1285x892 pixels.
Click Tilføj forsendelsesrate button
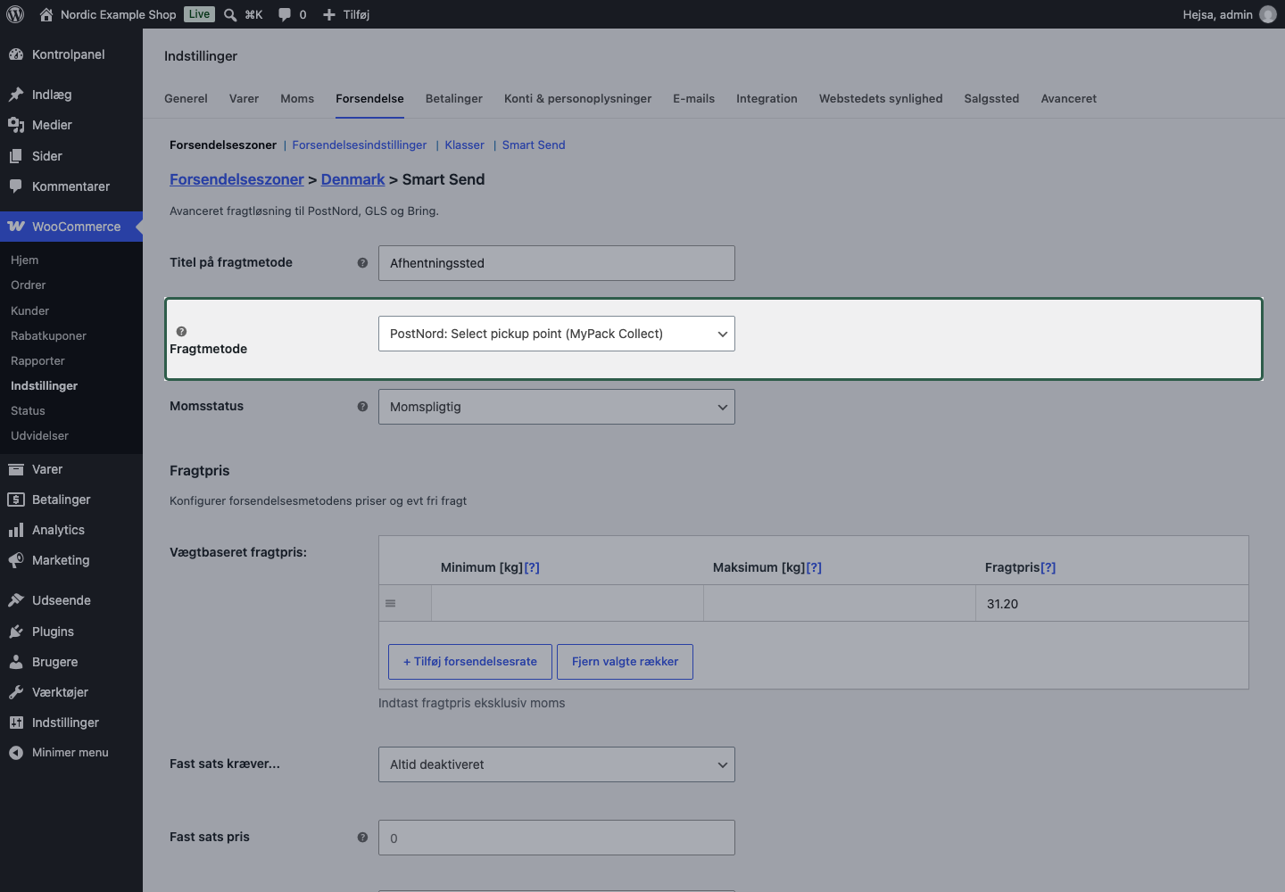470,662
